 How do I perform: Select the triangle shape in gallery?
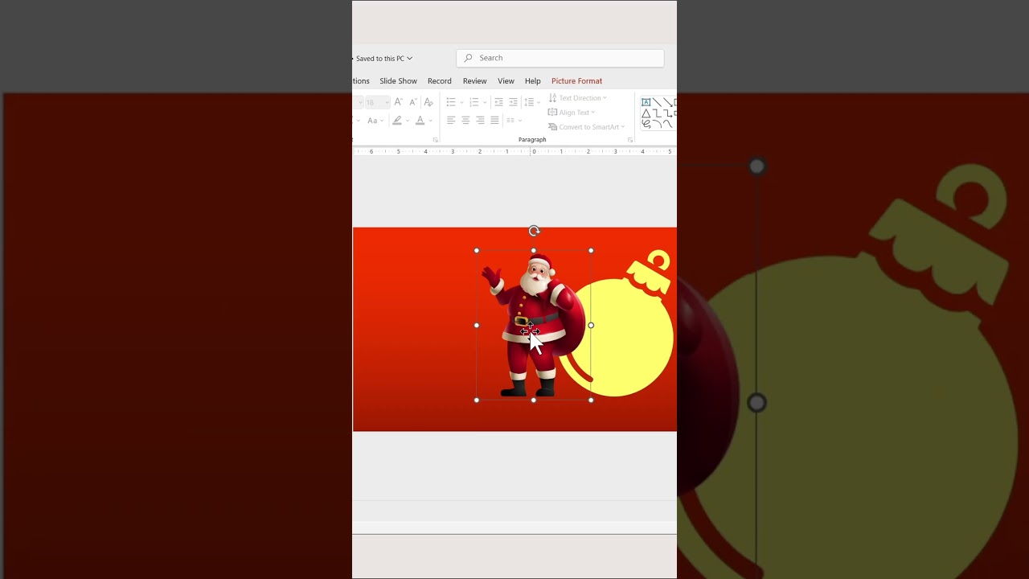coord(646,113)
